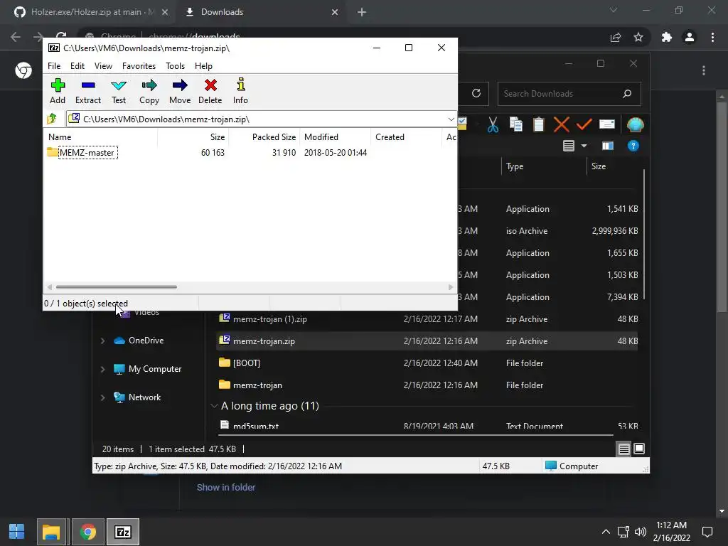Viewport: 728px width, 546px height.
Task: Click the Show in folder link
Action: pyautogui.click(x=226, y=487)
